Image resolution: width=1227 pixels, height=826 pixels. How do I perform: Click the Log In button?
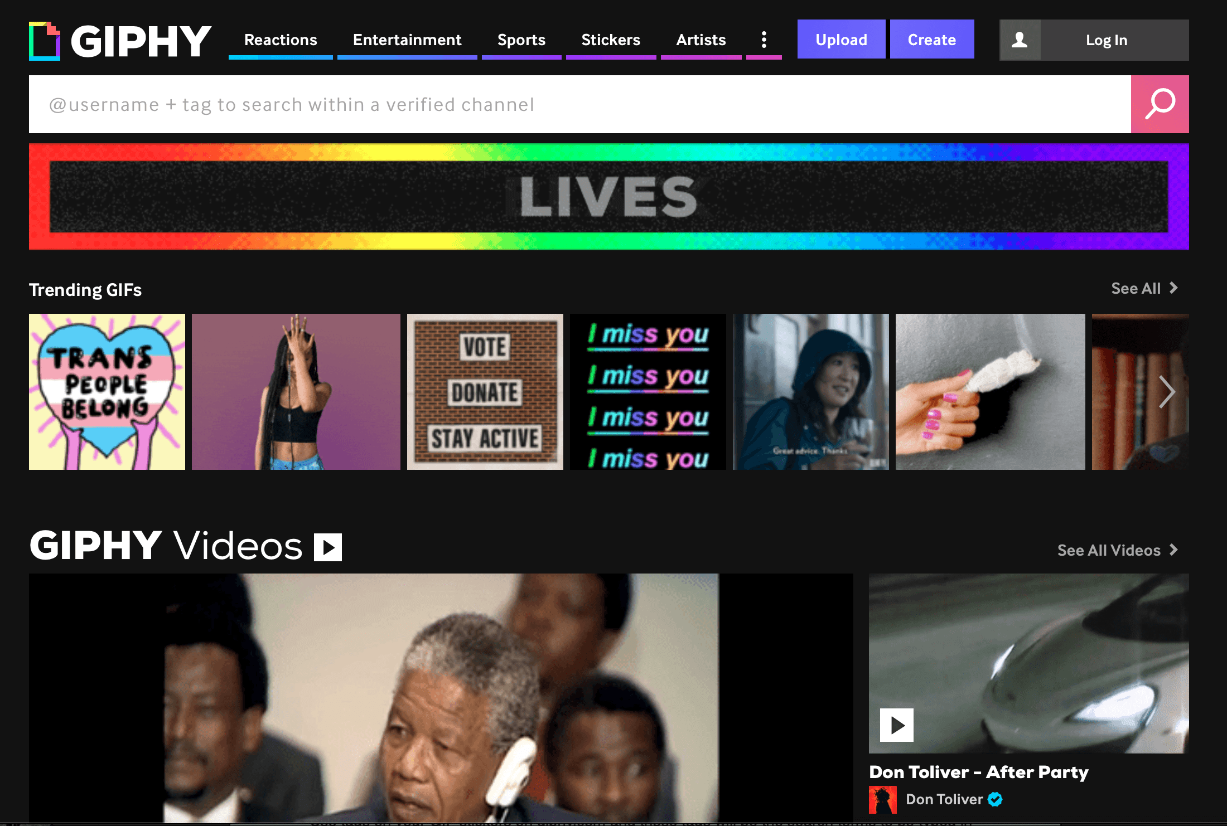point(1104,40)
